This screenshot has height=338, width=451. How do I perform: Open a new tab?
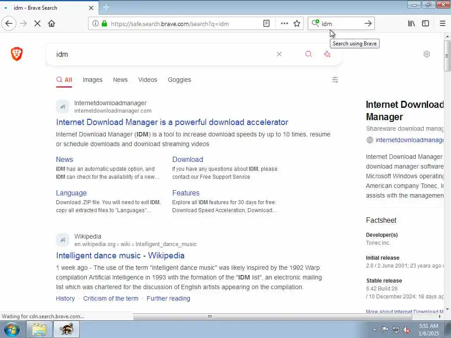(106, 7)
